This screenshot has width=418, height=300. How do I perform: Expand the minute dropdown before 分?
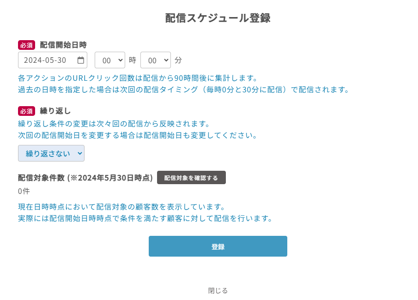(x=155, y=60)
